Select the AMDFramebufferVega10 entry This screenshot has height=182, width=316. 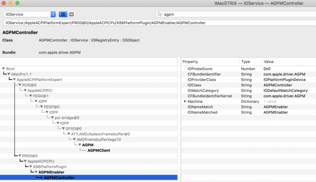pyautogui.click(x=99, y=139)
